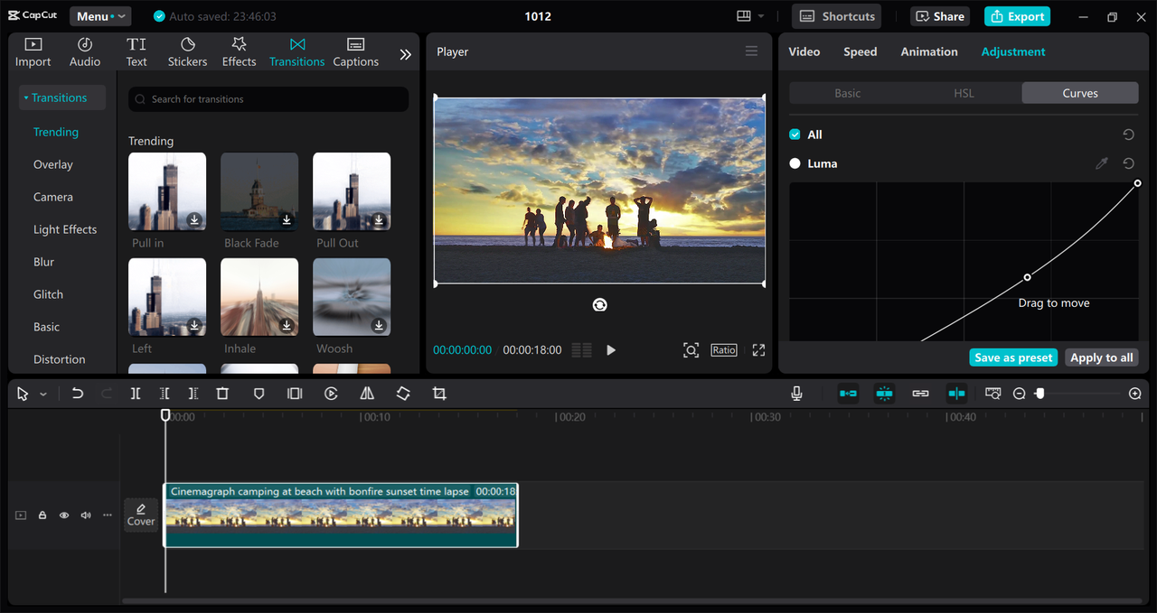Open the Audio panel
1157x613 pixels.
coord(85,52)
